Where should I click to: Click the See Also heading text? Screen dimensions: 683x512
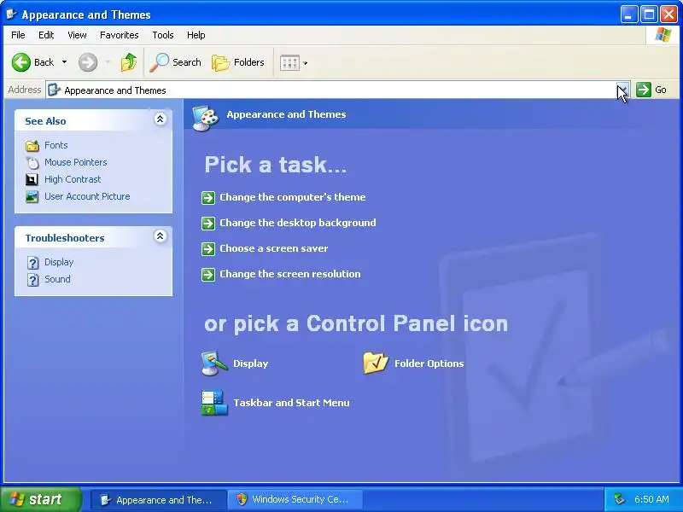click(x=46, y=121)
